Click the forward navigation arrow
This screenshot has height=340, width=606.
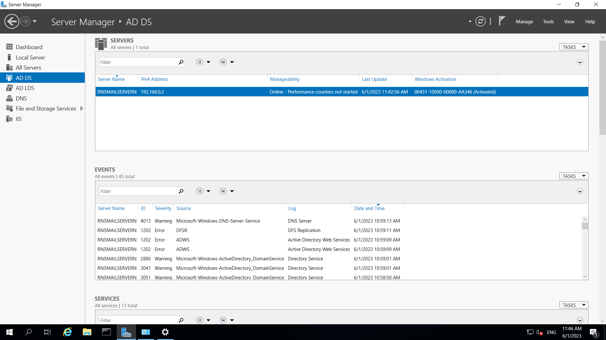[25, 21]
